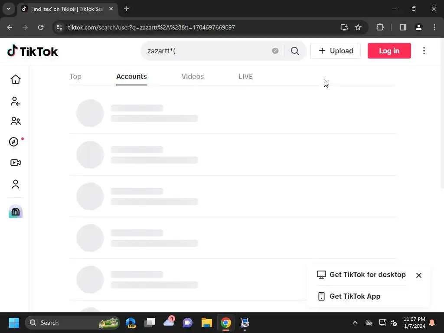Open the Friends sidebar icon
Image resolution: width=444 pixels, height=333 pixels.
pyautogui.click(x=16, y=121)
